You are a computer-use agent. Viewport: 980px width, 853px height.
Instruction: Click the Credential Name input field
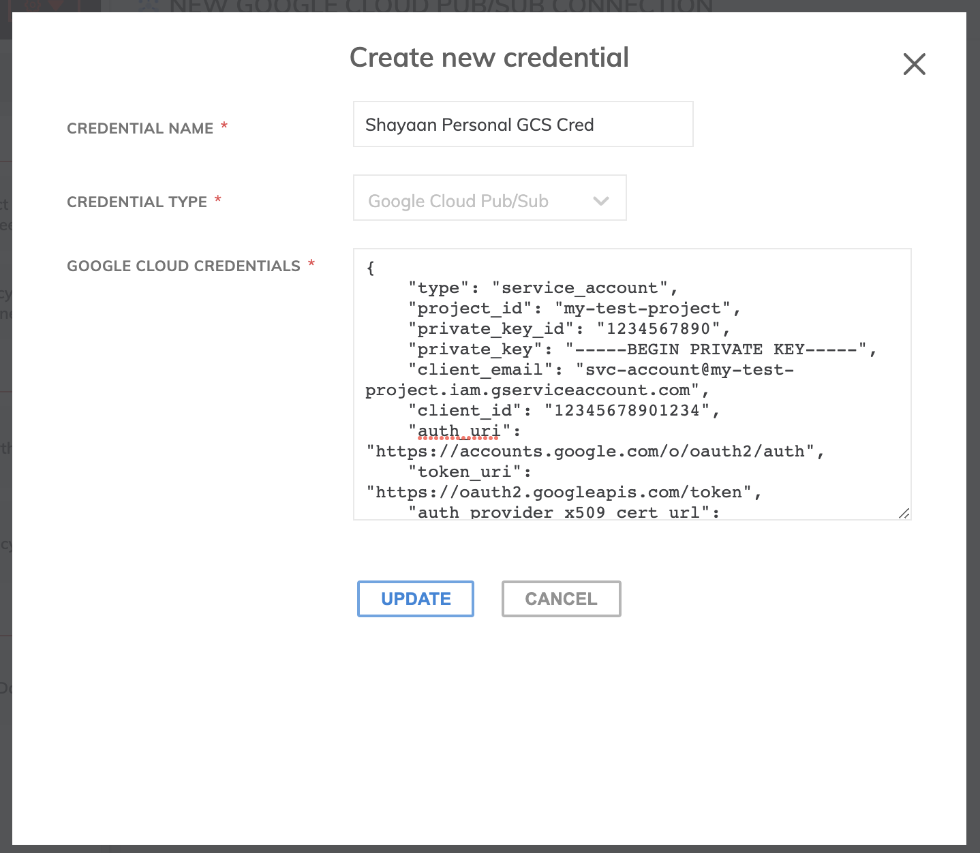click(x=523, y=124)
